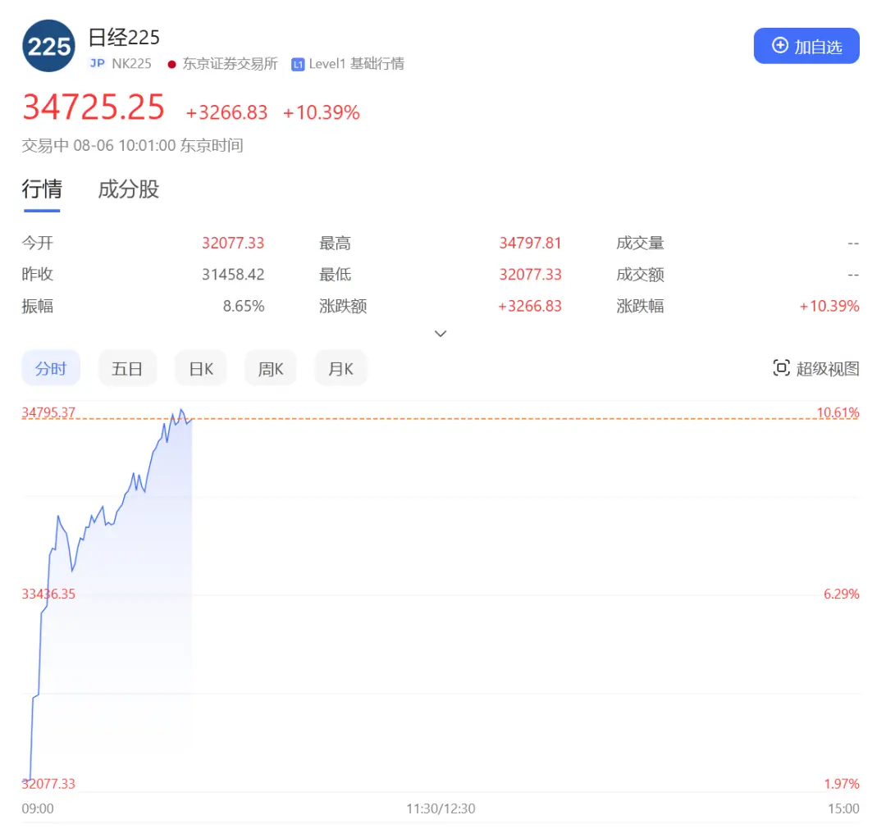Click 昨收 value 31458.42
The image size is (886, 838).
[233, 275]
